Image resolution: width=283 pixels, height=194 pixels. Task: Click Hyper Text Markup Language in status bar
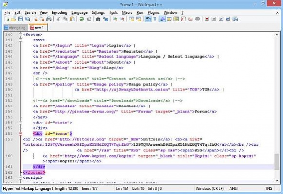point(28,189)
